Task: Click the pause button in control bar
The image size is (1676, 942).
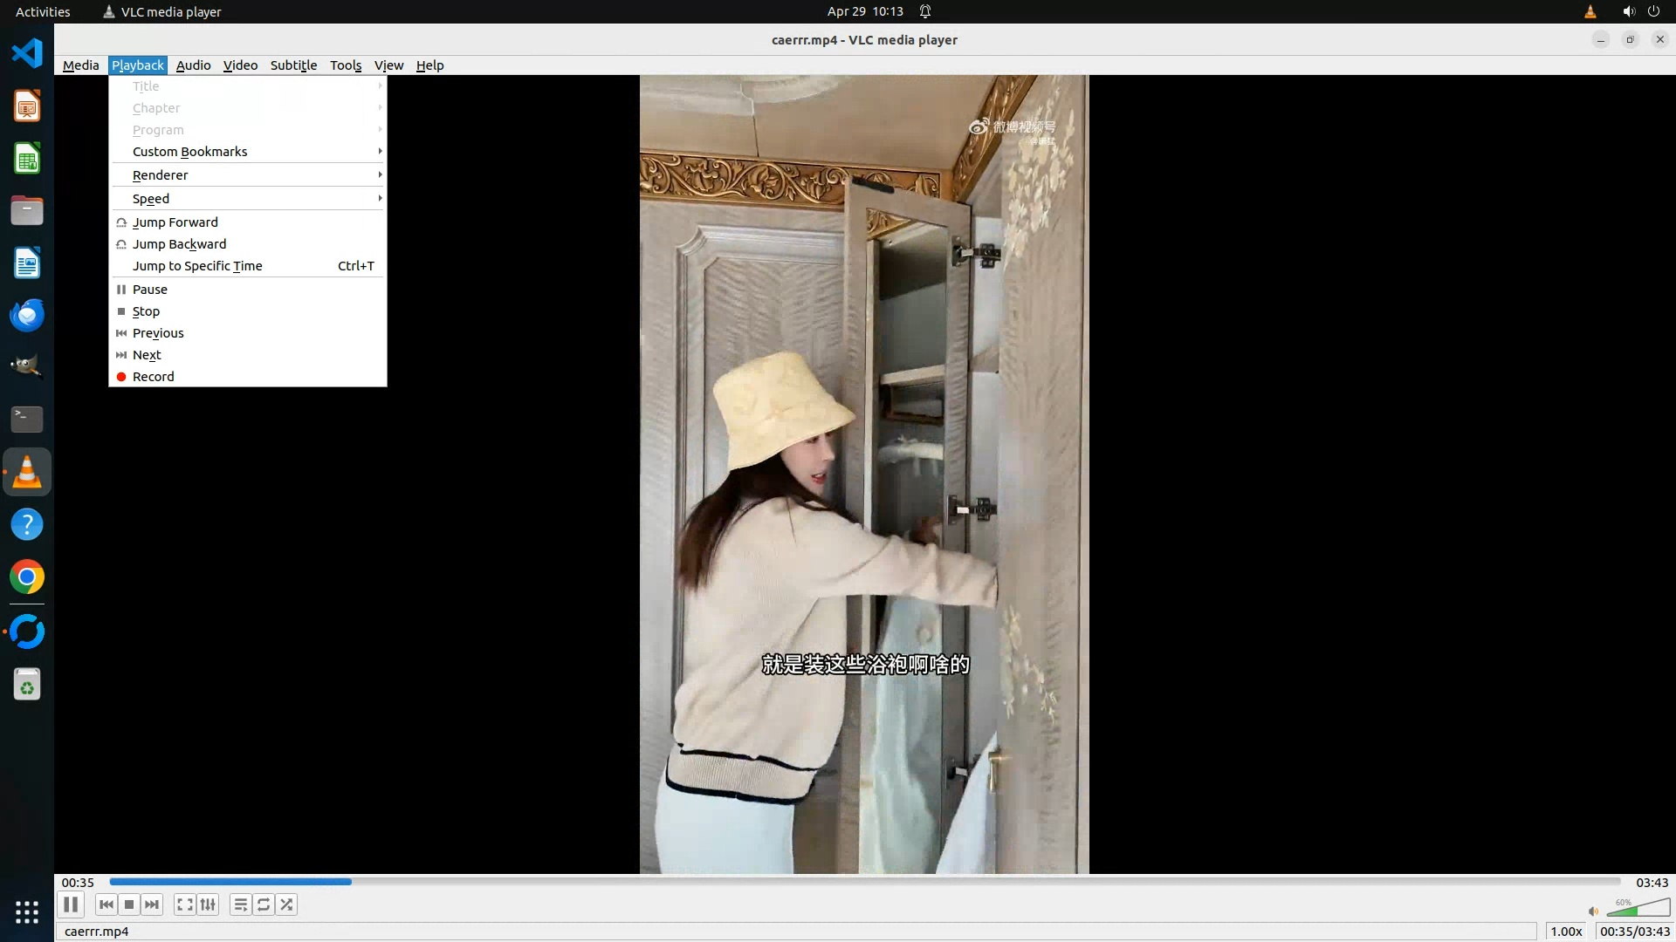Action: click(71, 904)
